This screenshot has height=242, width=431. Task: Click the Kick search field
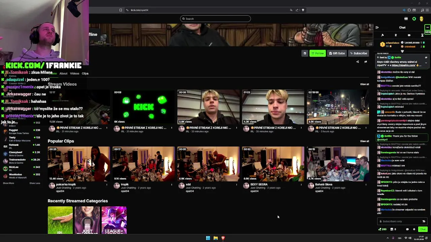(215, 19)
